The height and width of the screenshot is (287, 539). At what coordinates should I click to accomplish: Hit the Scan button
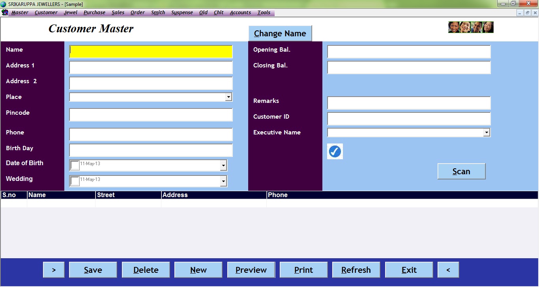tap(461, 171)
